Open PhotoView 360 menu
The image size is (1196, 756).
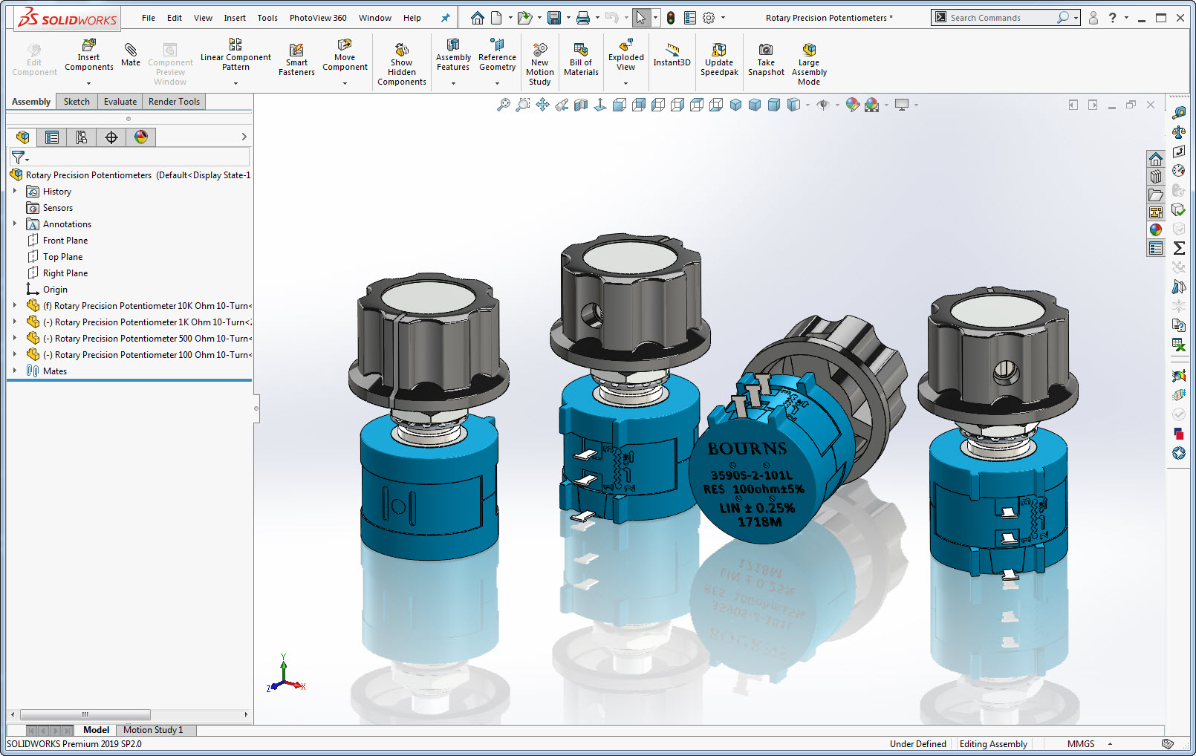coord(318,18)
